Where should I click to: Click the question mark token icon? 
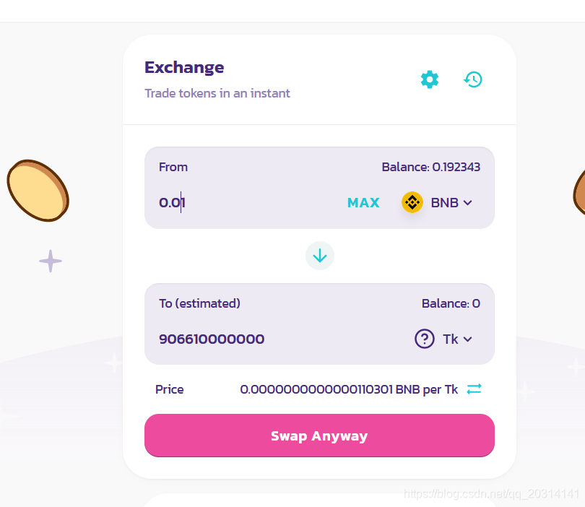(x=425, y=339)
